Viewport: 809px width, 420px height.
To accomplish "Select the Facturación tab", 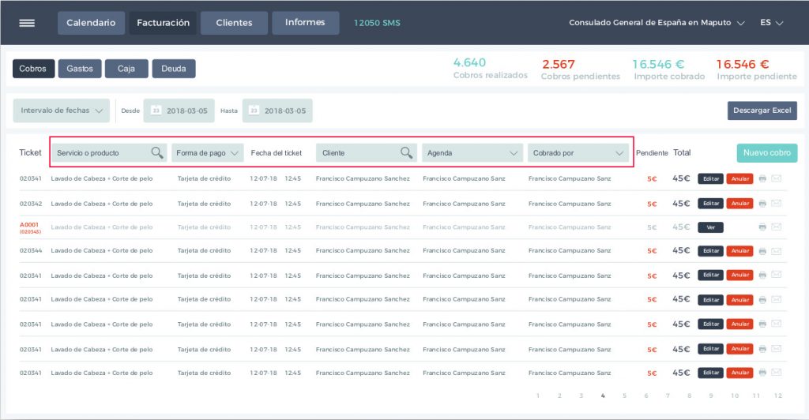I will pyautogui.click(x=163, y=23).
